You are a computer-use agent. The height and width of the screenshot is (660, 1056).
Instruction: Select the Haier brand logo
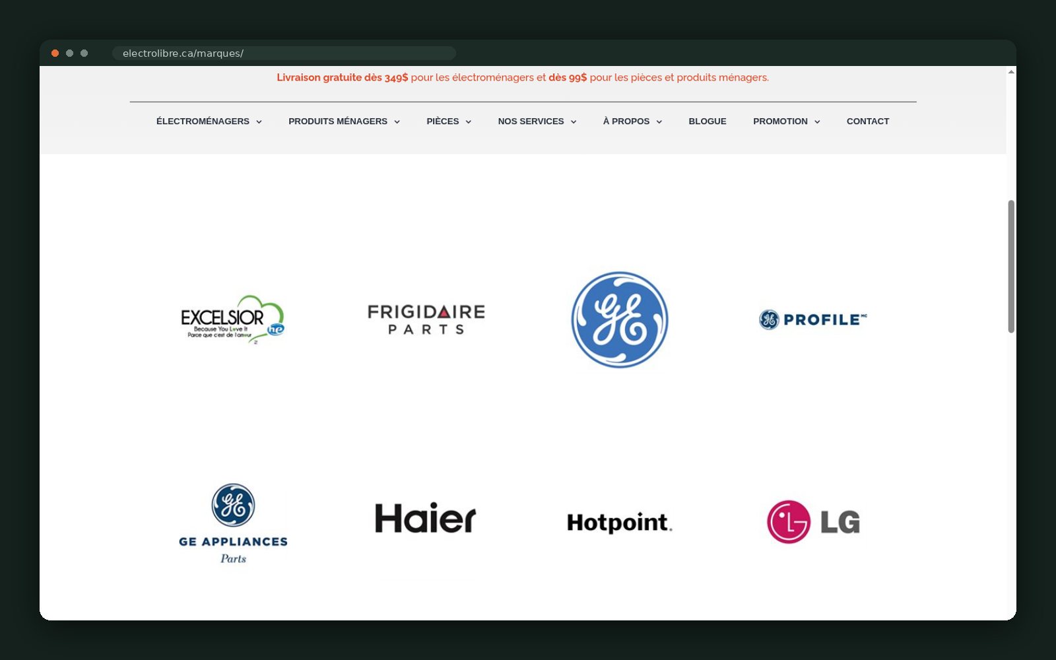tap(426, 518)
